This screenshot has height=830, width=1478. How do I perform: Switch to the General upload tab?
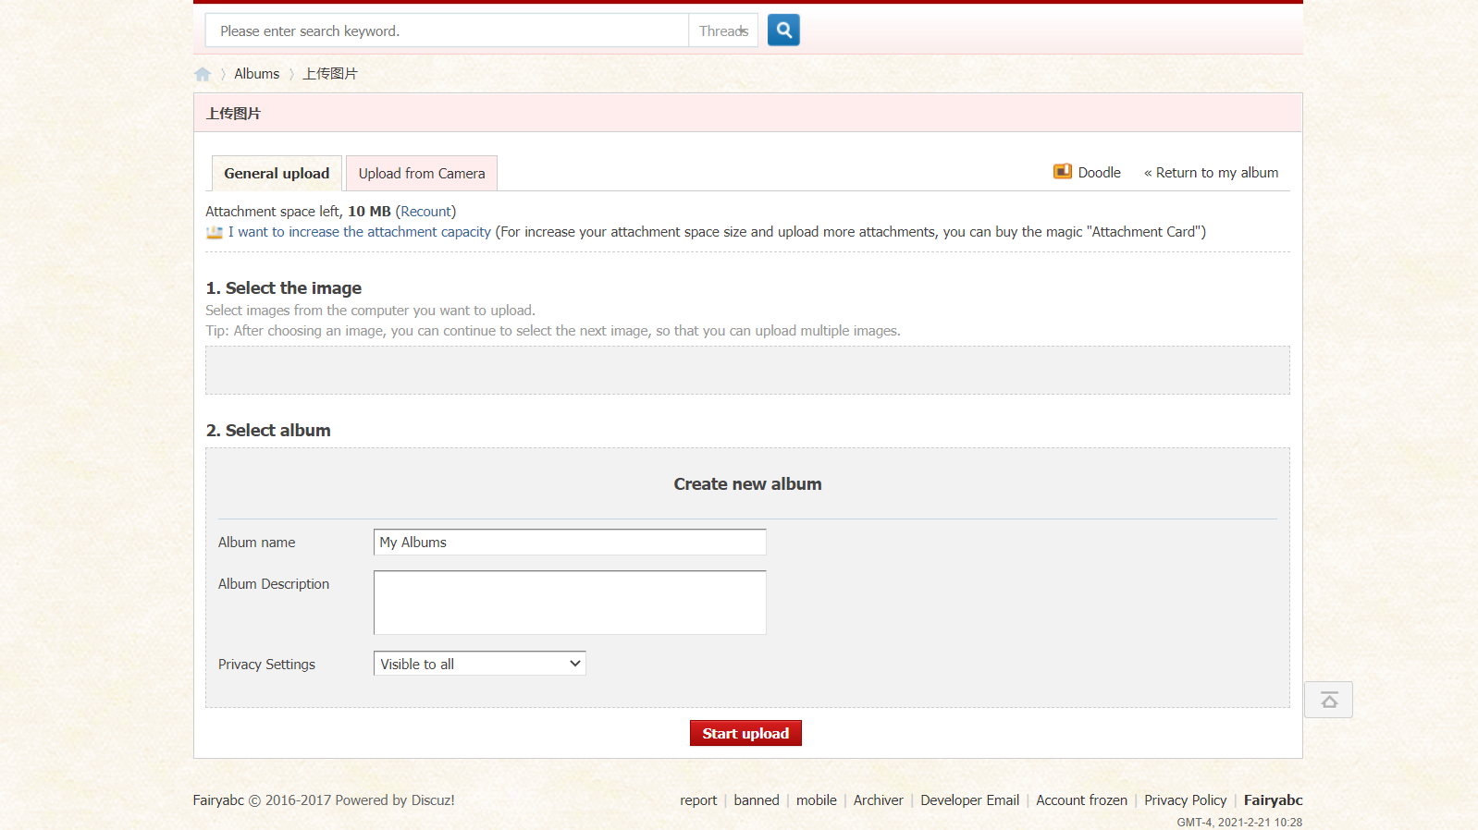[x=277, y=174]
